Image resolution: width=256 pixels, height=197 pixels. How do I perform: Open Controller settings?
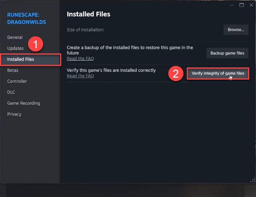[x=17, y=81]
